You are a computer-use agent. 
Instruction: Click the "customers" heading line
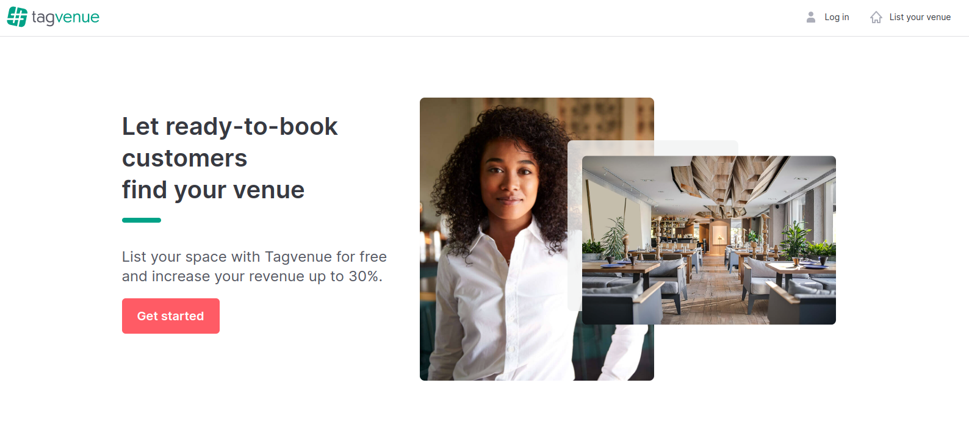185,158
